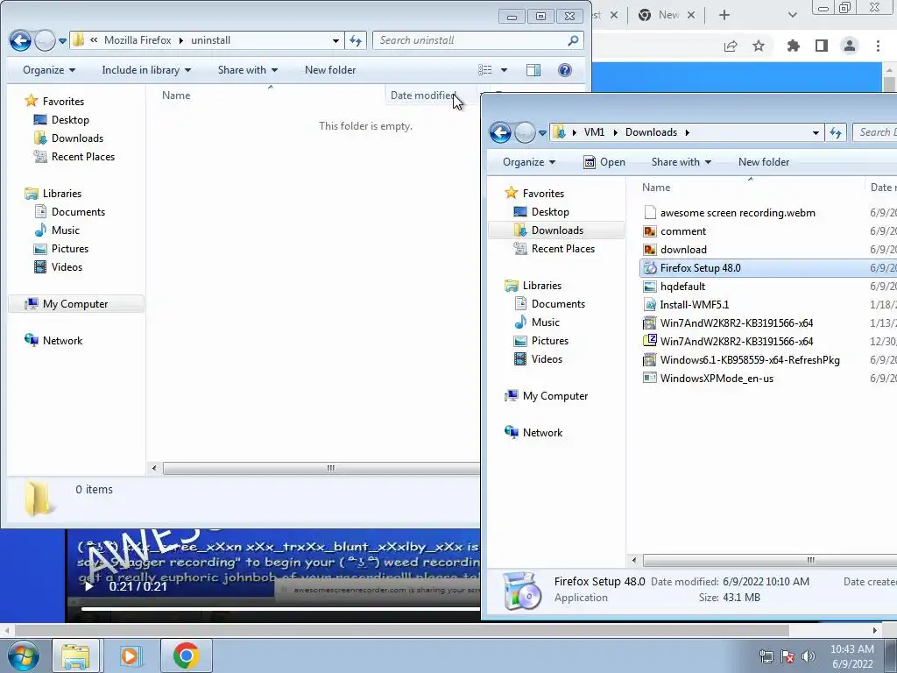This screenshot has width=897, height=673.
Task: Bookmark this tab with star icon
Action: pyautogui.click(x=759, y=46)
